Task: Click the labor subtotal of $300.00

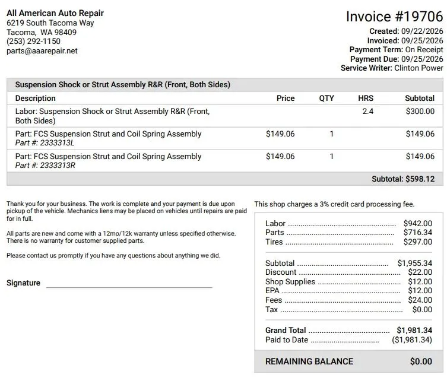Action: click(x=420, y=111)
